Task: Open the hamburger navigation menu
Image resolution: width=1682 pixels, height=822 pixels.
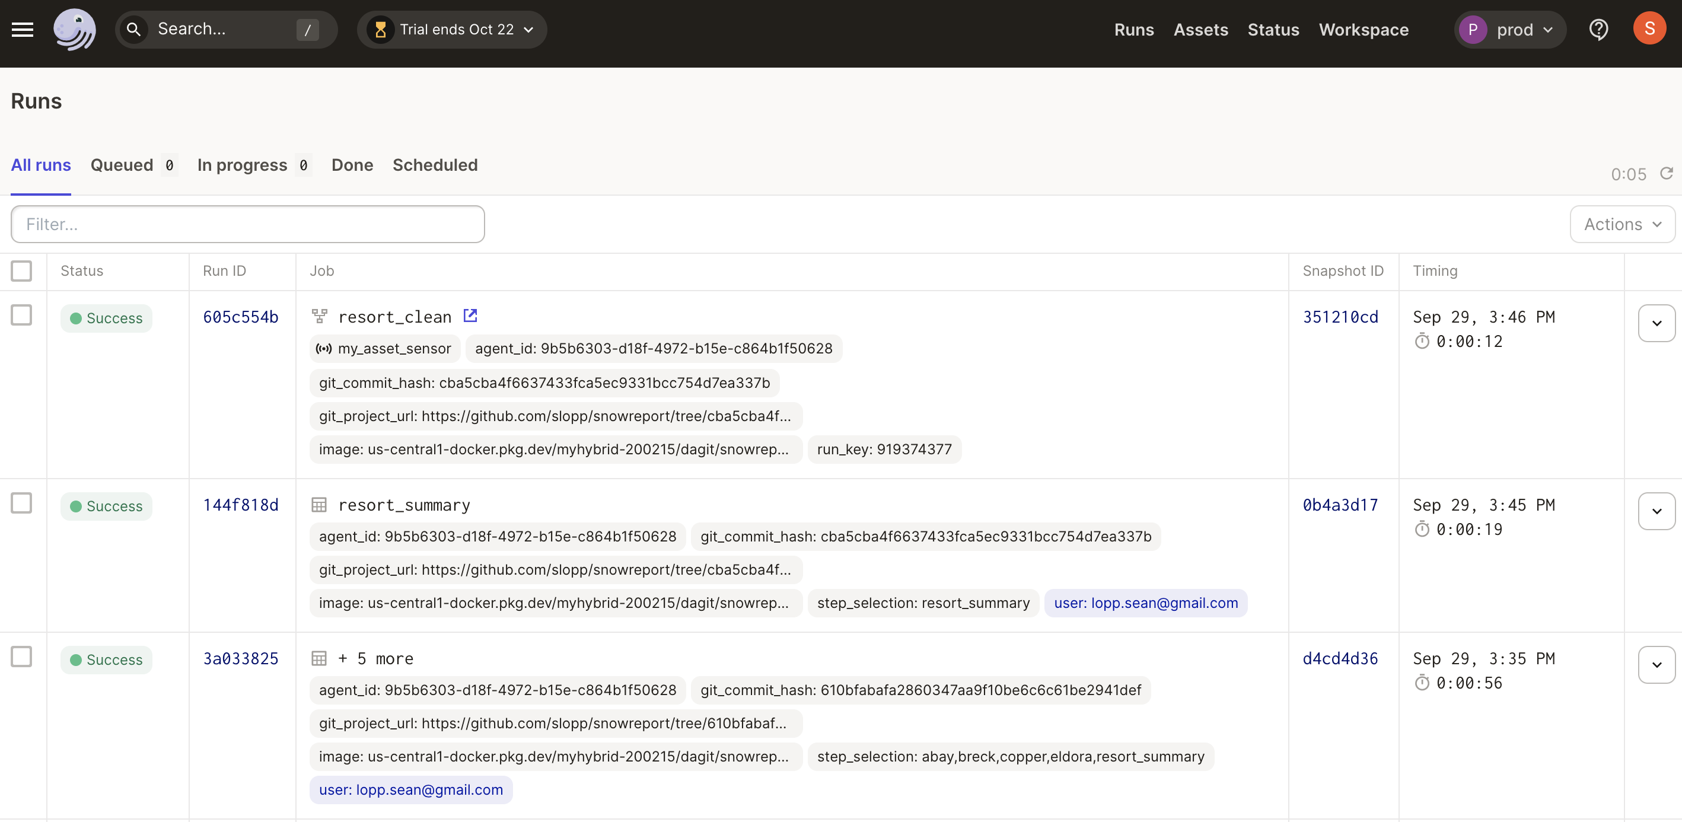Action: 22,30
